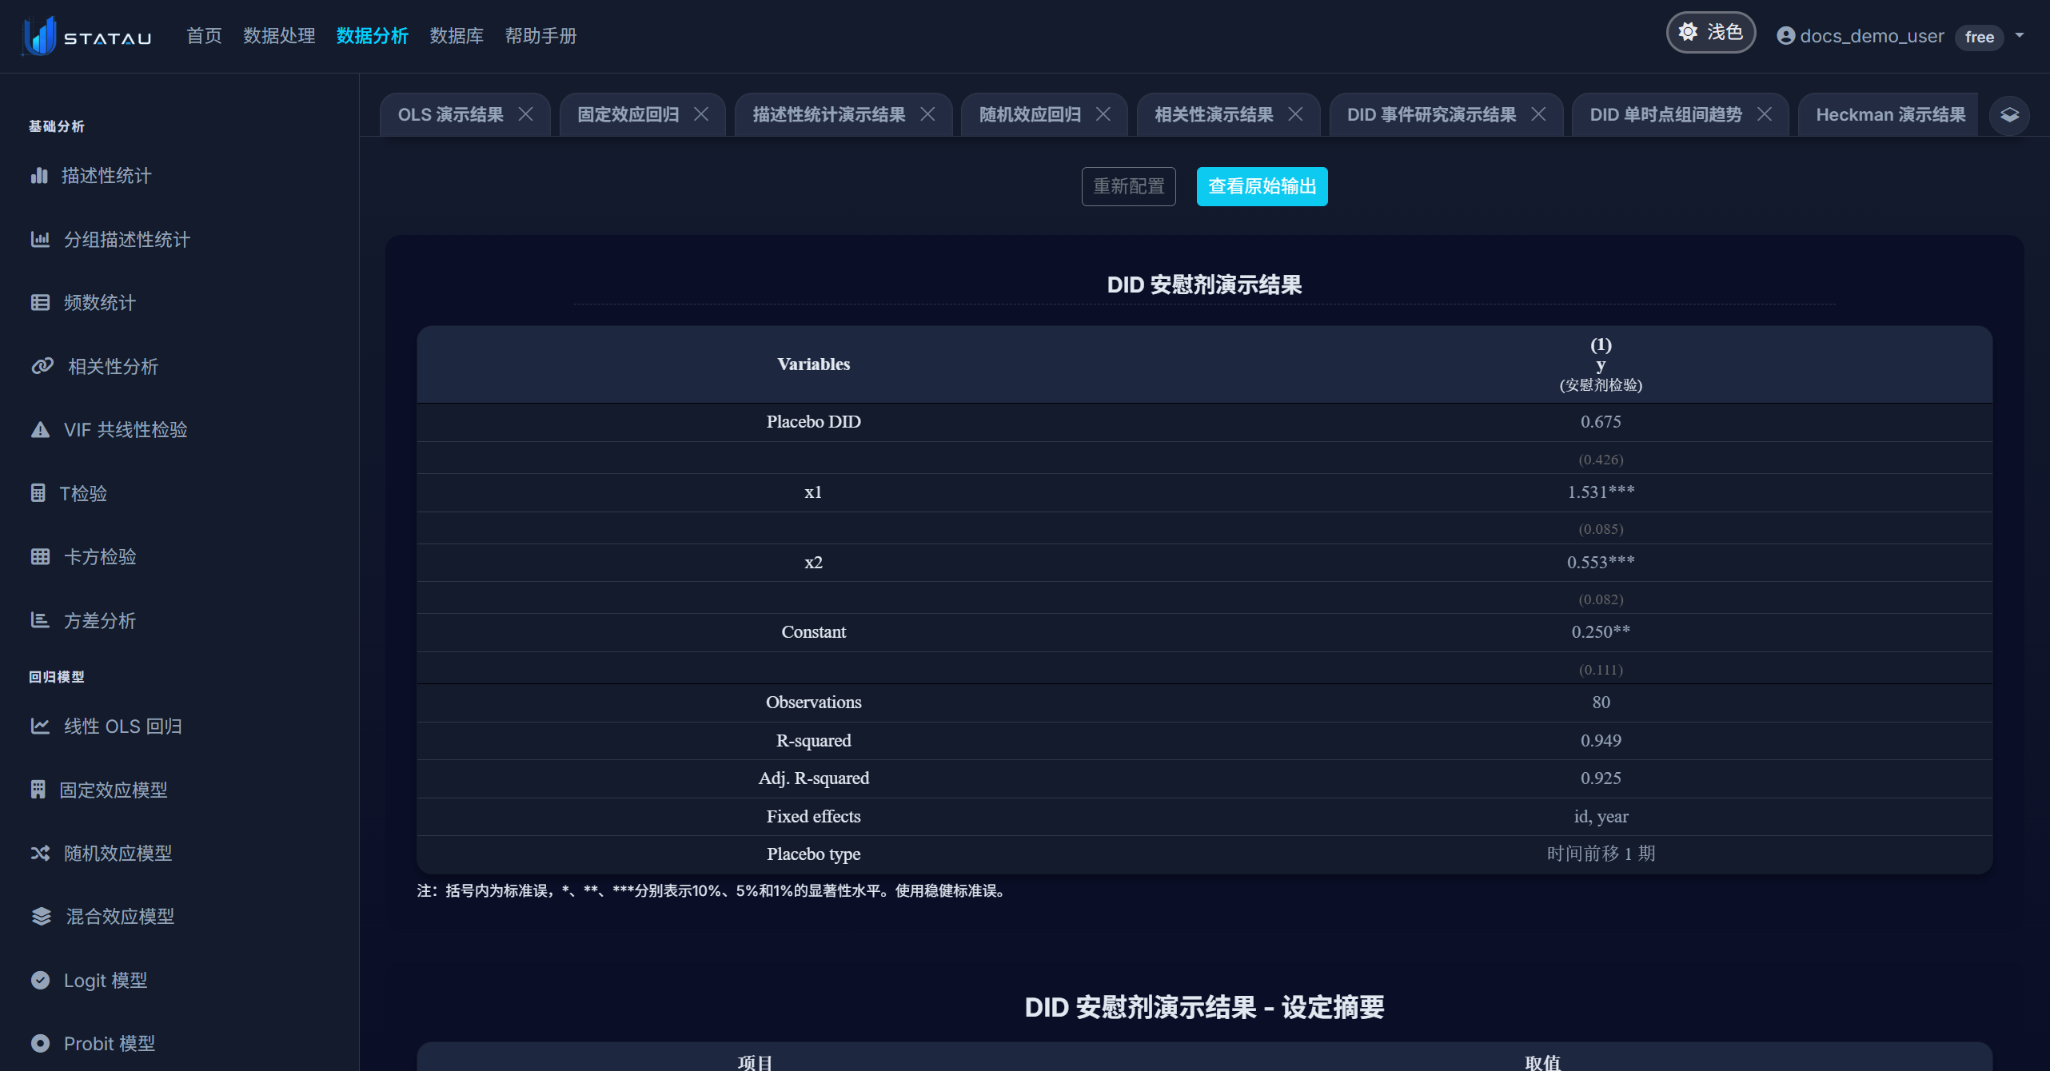Click the 混合效应模型 layers icon
Image resolution: width=2050 pixels, height=1071 pixels.
pos(42,916)
